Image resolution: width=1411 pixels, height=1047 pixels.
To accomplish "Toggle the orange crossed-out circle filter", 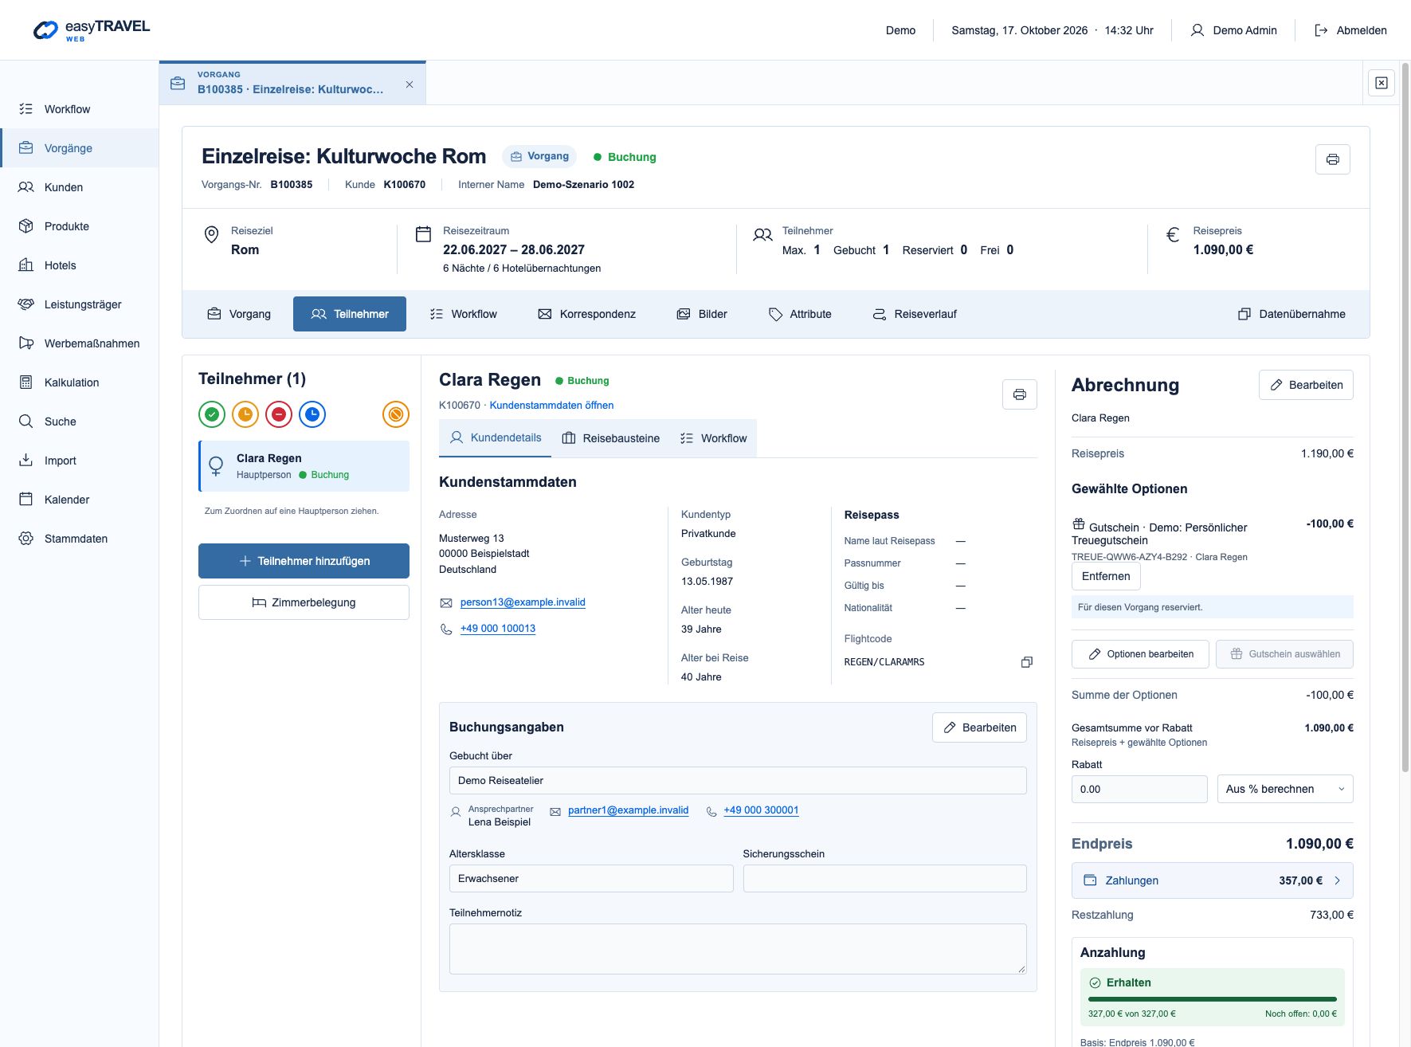I will pyautogui.click(x=396, y=414).
